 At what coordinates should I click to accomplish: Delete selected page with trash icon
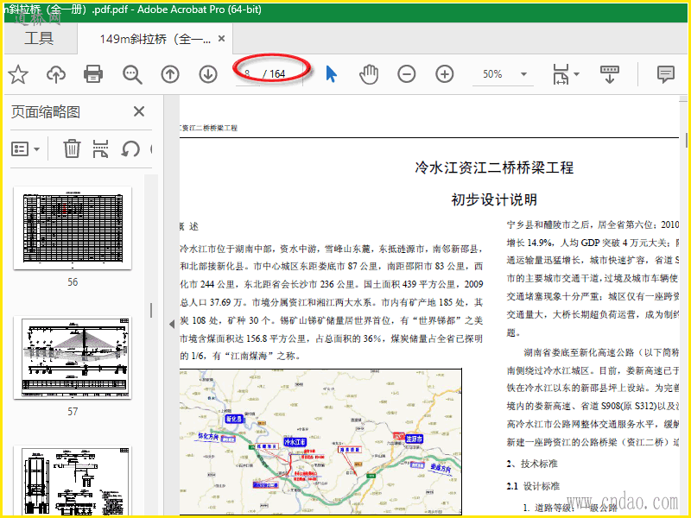pos(72,149)
